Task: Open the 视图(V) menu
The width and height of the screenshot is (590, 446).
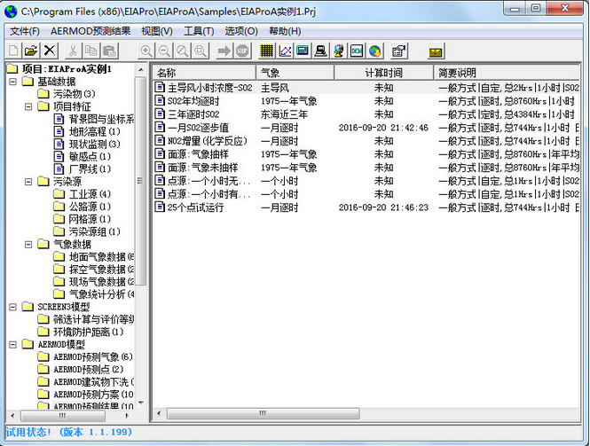Action: pos(157,31)
